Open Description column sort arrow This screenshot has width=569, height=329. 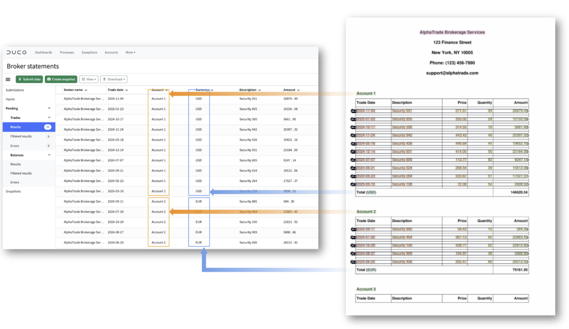(x=260, y=90)
